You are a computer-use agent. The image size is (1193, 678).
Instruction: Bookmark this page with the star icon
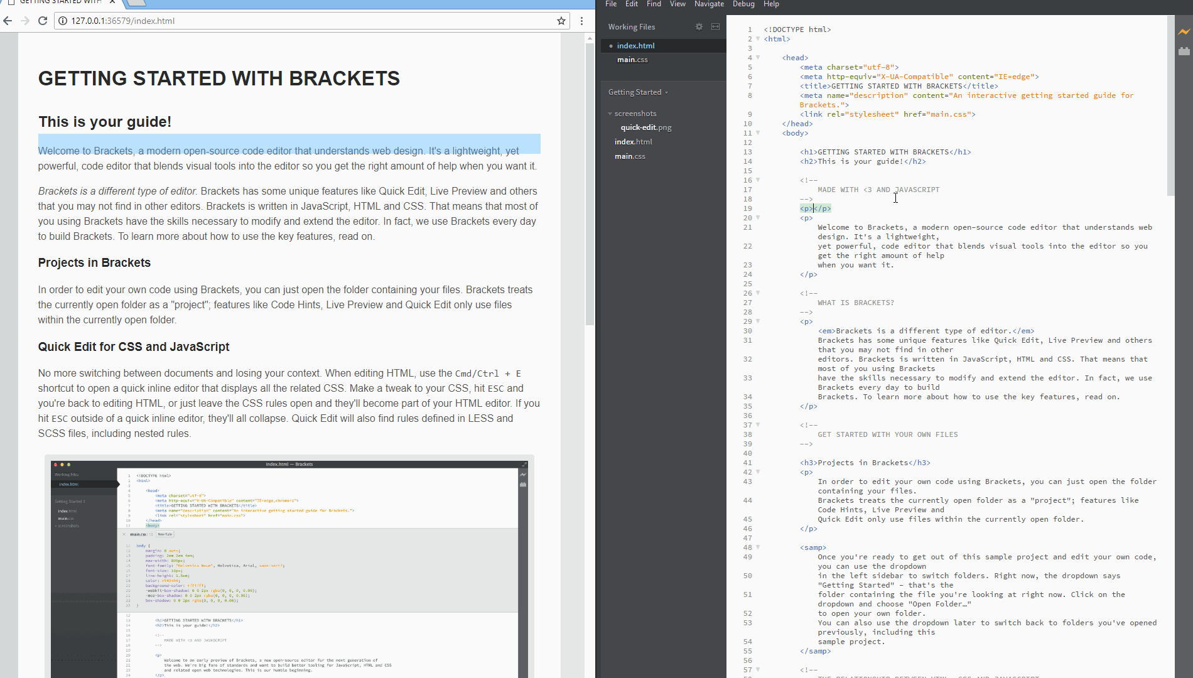click(x=561, y=21)
